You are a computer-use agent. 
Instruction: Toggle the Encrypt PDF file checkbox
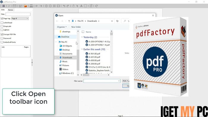pyautogui.click(x=2, y=34)
